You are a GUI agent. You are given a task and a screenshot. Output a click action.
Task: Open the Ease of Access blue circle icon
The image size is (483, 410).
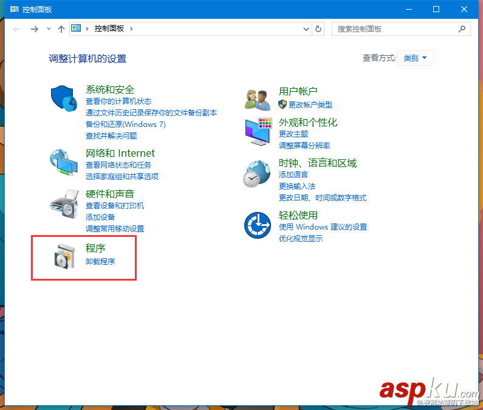coord(258,225)
